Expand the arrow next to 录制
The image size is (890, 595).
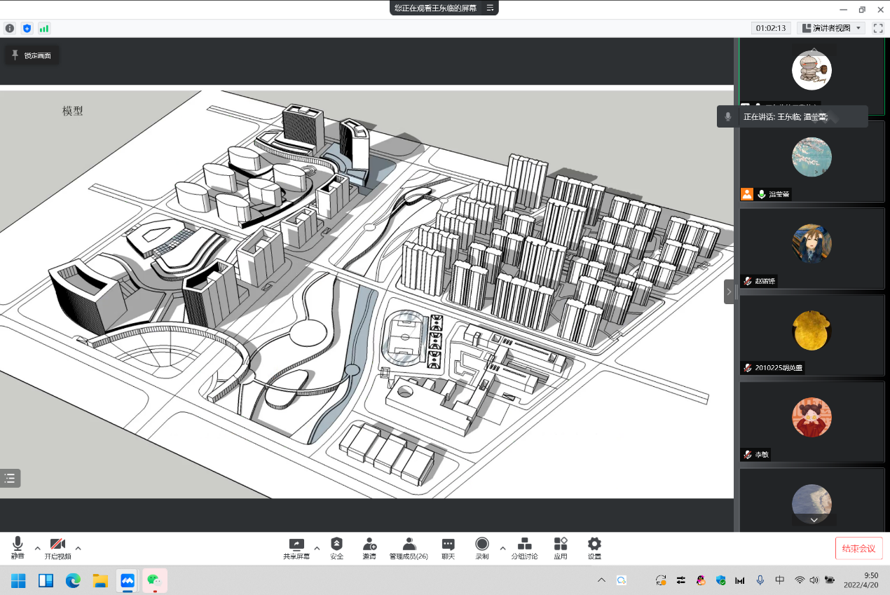click(x=502, y=548)
